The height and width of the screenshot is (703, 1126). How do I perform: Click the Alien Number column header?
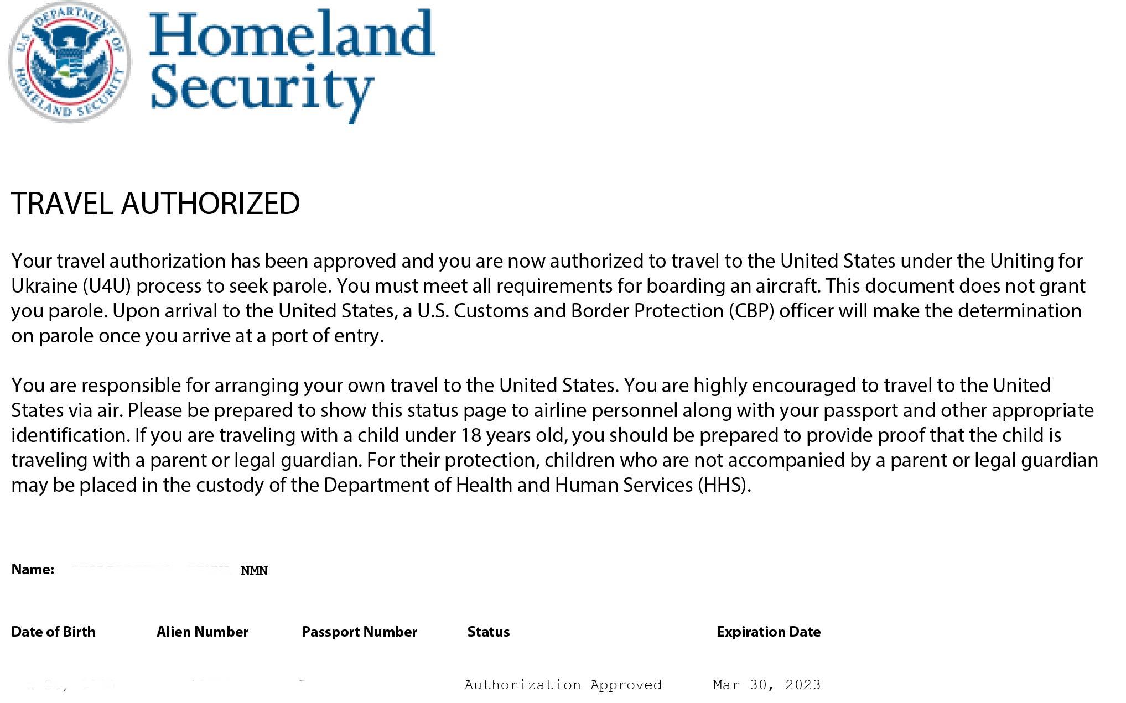(203, 632)
